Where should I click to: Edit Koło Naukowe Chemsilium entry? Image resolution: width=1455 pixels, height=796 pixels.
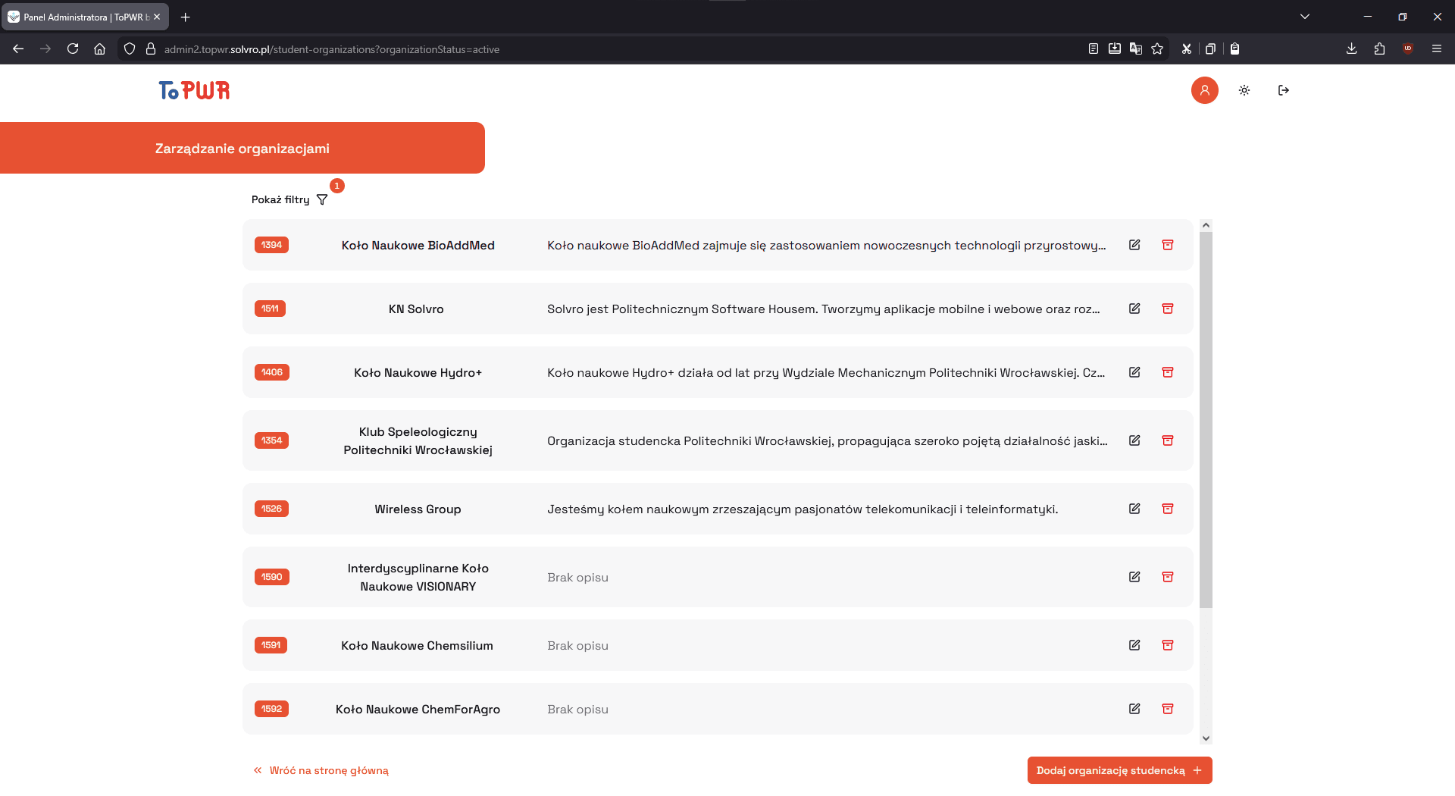(1134, 645)
